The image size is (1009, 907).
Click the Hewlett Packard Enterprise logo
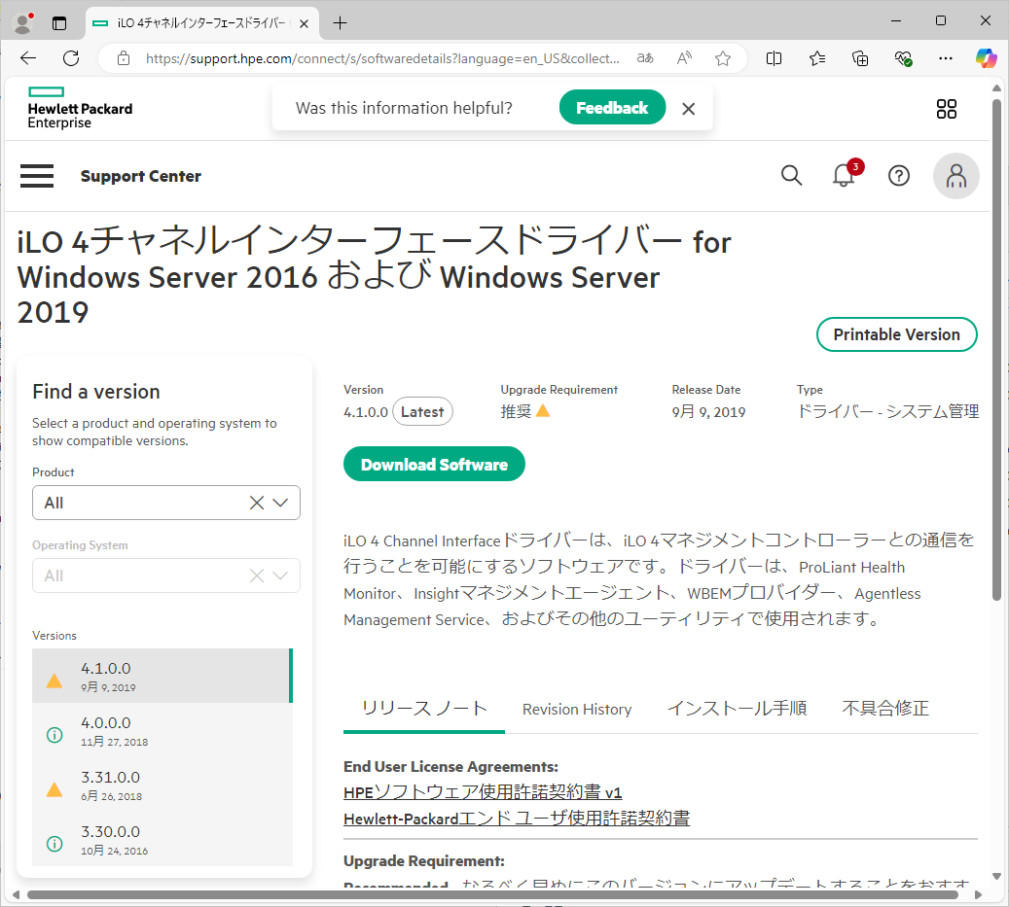(x=80, y=108)
